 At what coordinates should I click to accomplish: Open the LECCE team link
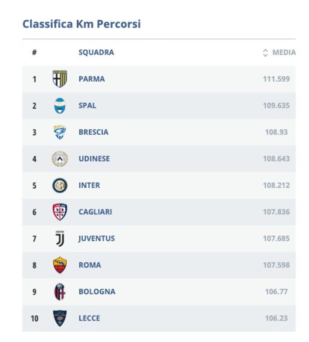(89, 318)
